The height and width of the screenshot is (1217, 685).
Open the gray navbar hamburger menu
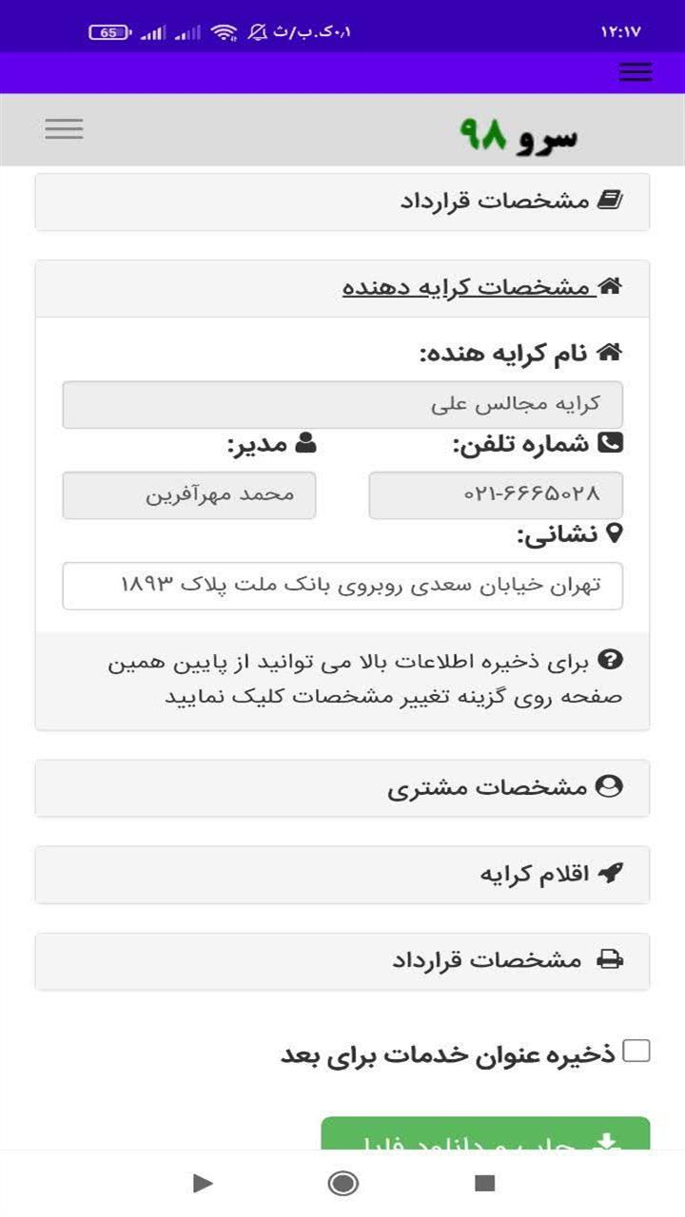(64, 129)
